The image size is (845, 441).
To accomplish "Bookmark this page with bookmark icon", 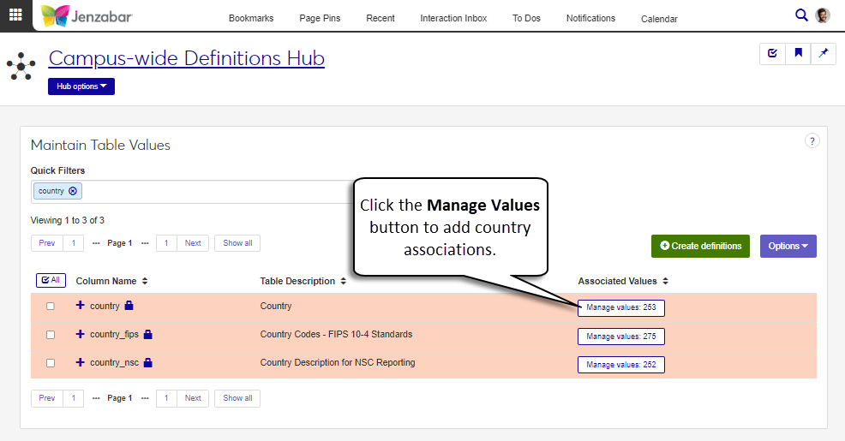I will tap(798, 53).
